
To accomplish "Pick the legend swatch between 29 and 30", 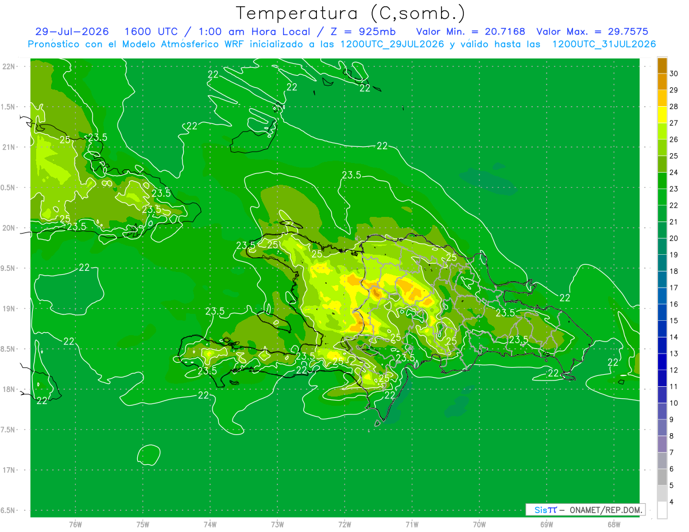I will tap(662, 81).
